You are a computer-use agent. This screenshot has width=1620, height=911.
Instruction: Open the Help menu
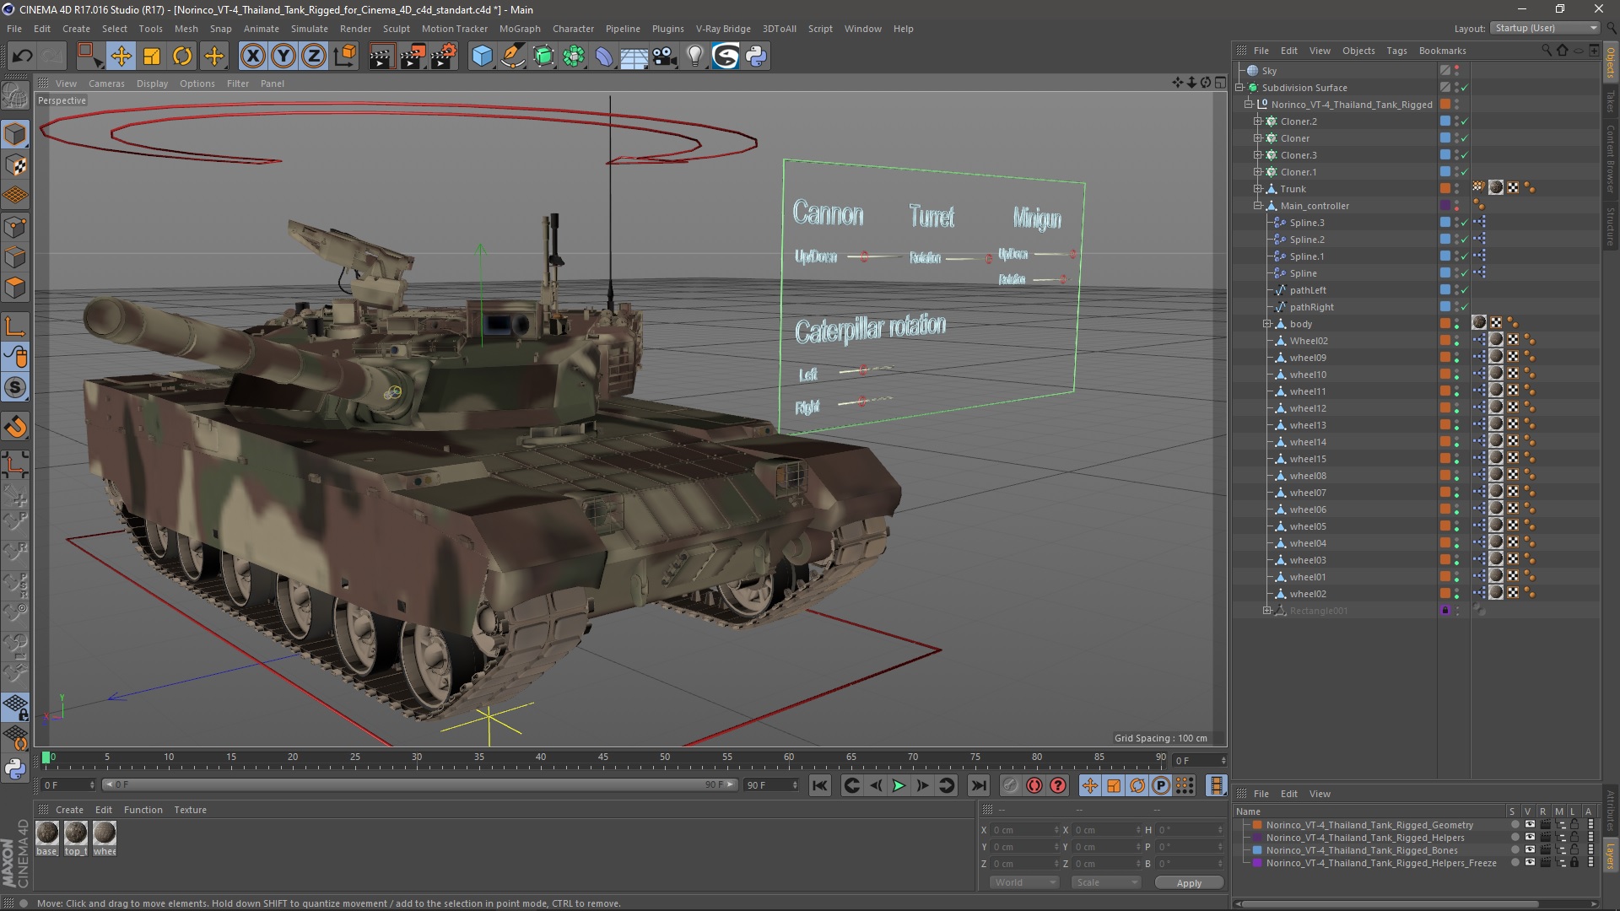(x=903, y=29)
